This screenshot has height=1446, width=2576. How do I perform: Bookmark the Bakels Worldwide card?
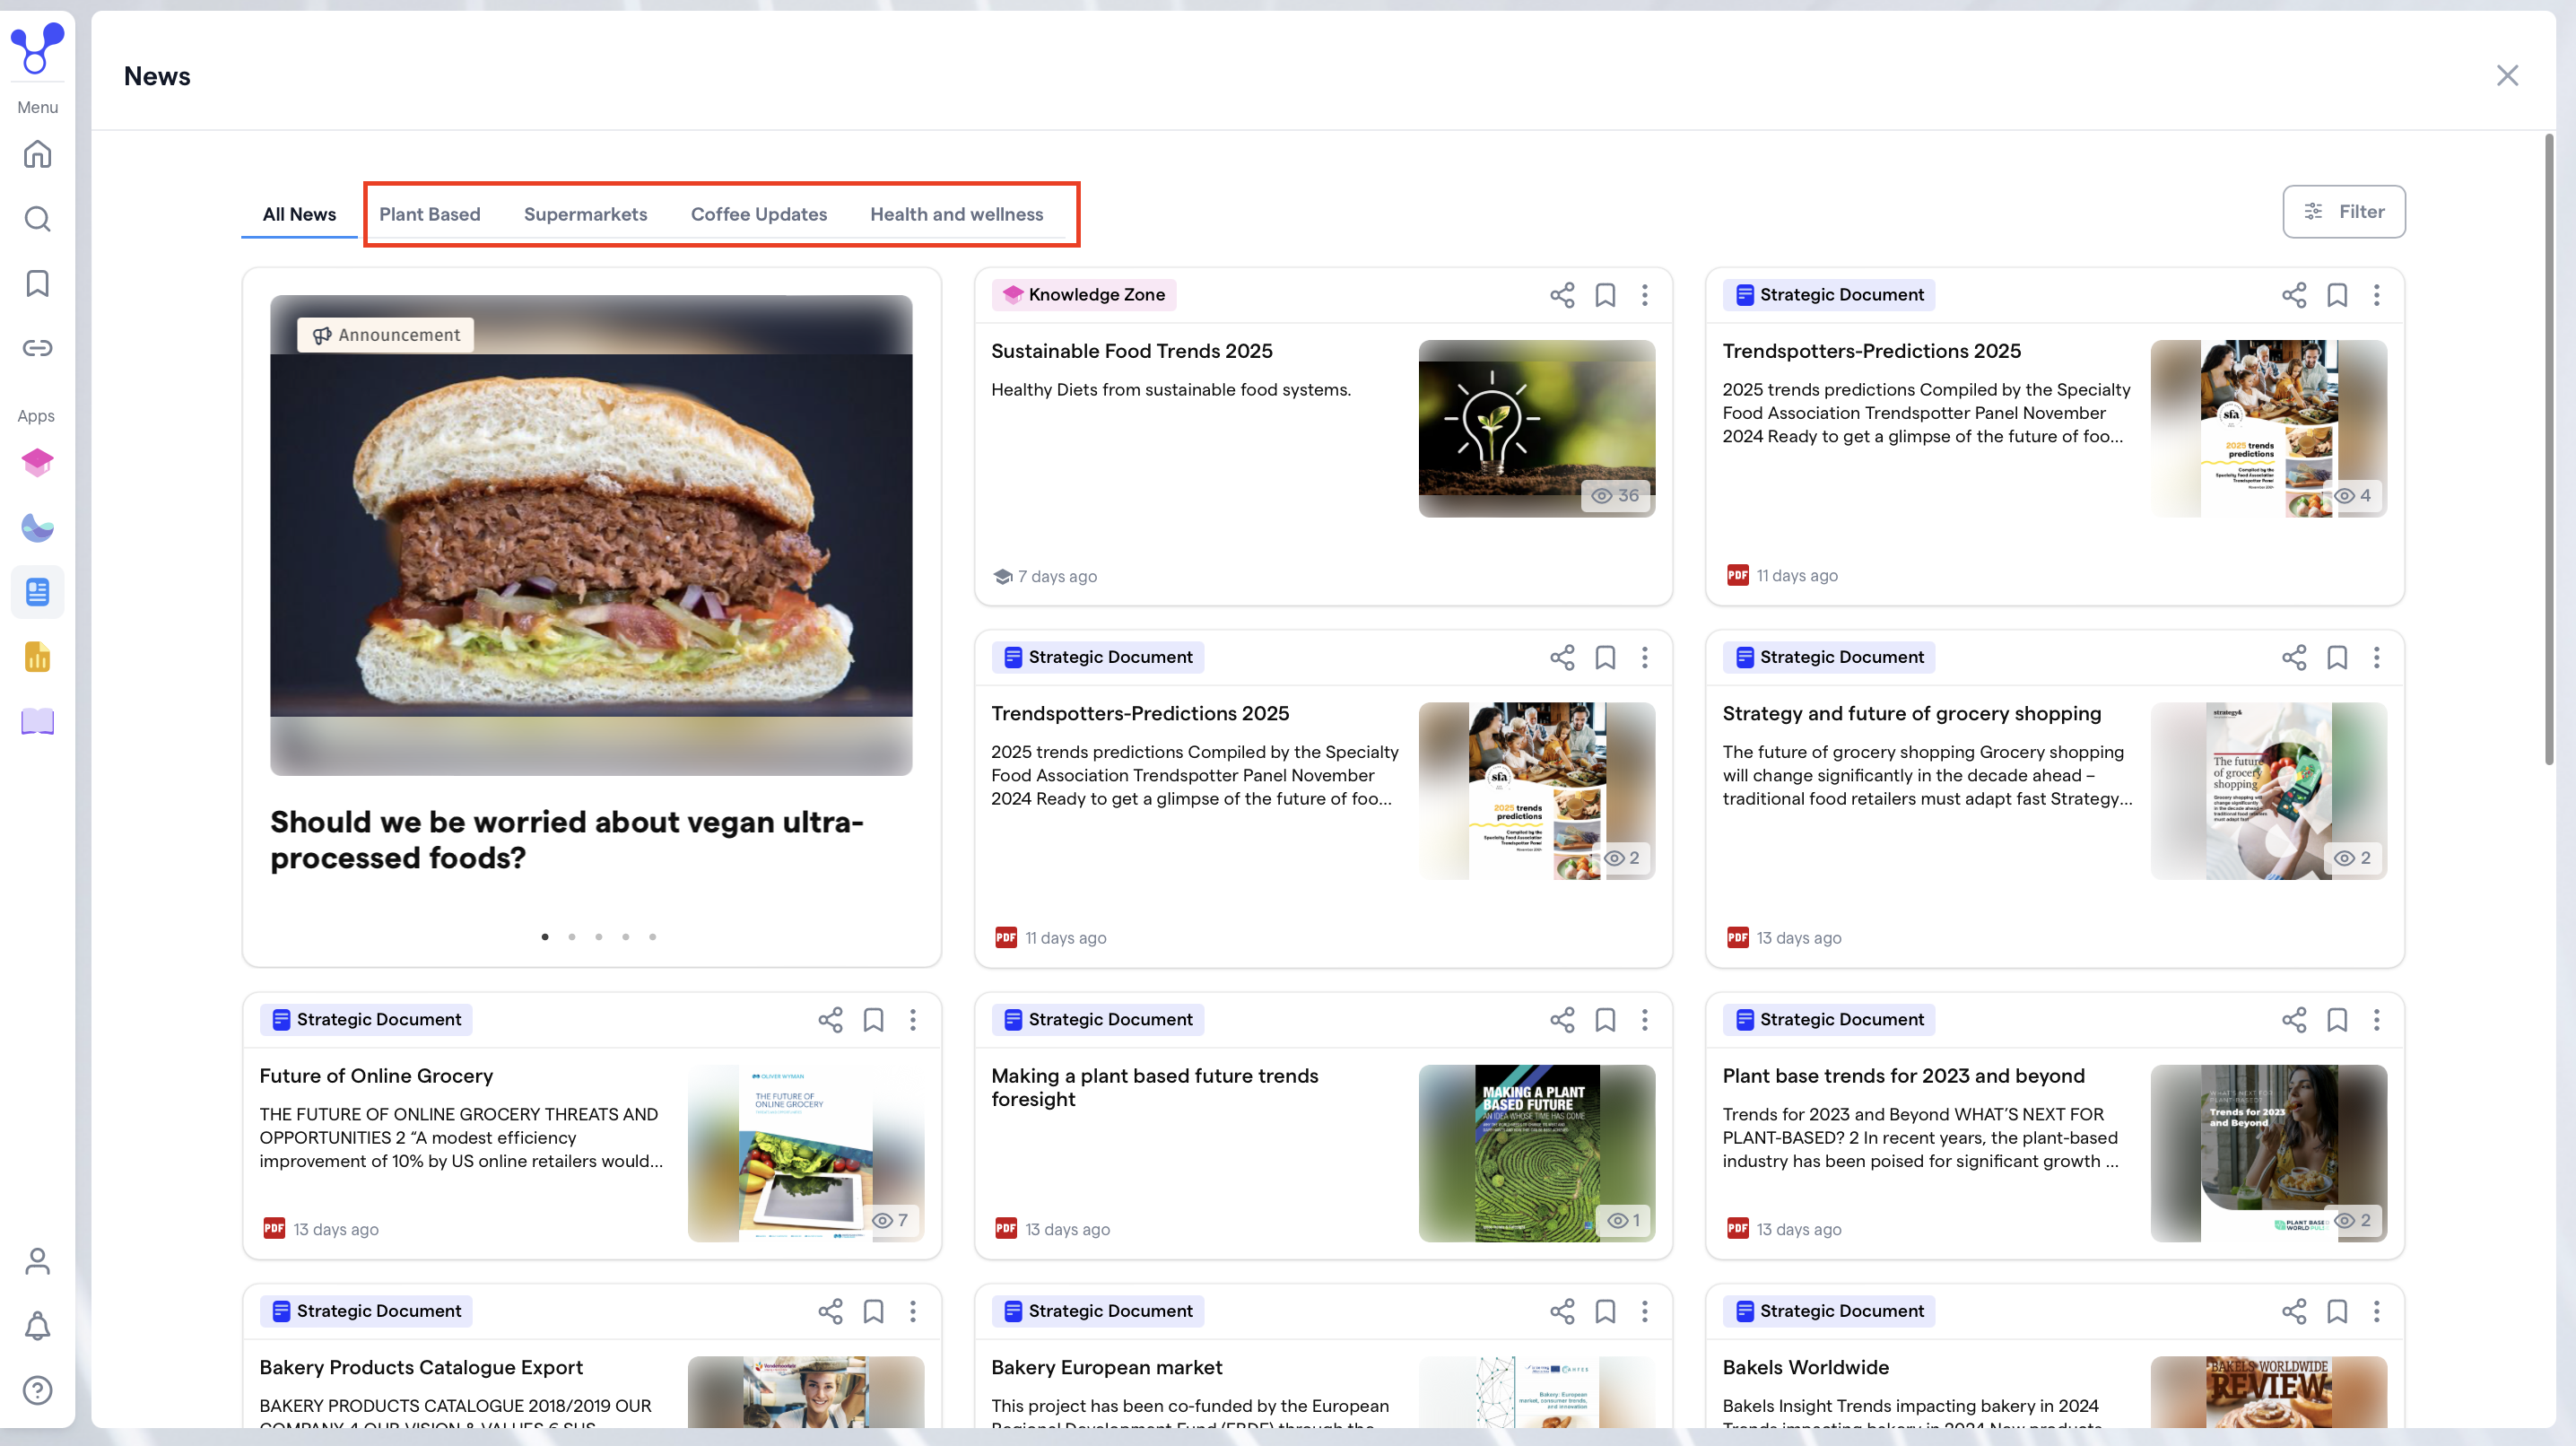tap(2337, 1311)
